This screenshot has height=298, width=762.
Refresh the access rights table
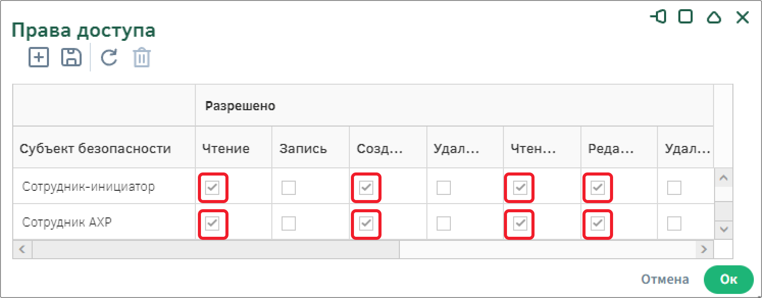point(109,58)
